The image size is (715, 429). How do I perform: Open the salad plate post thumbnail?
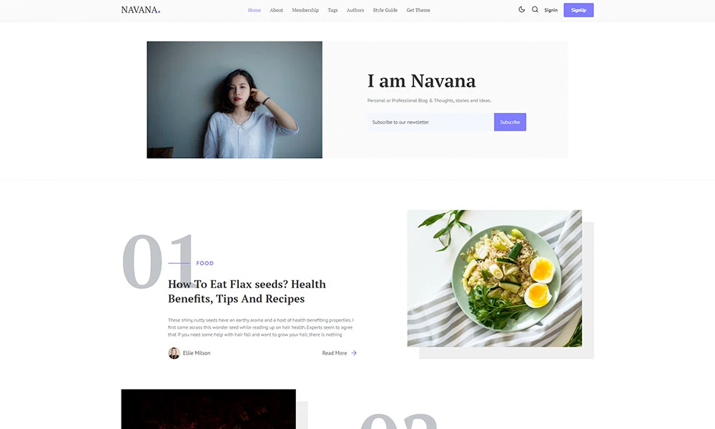click(494, 279)
